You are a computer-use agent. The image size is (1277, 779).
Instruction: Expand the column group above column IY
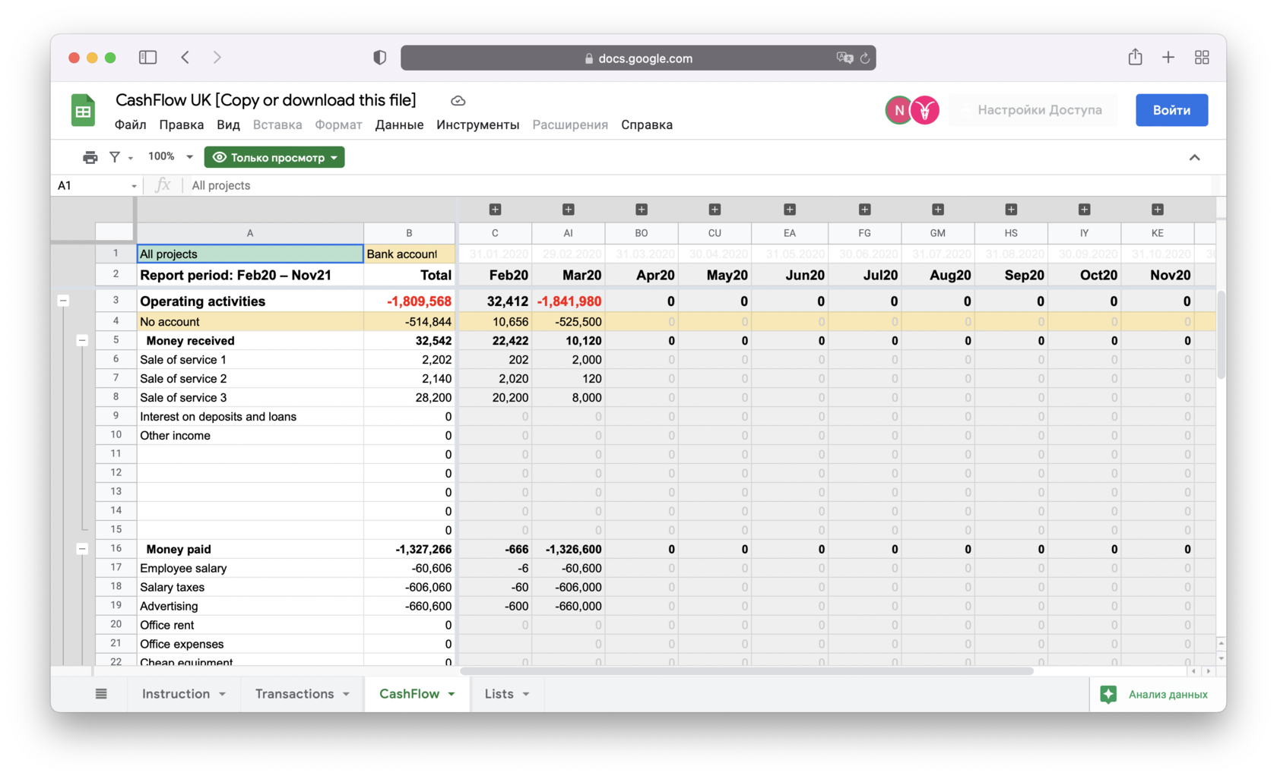coord(1085,210)
